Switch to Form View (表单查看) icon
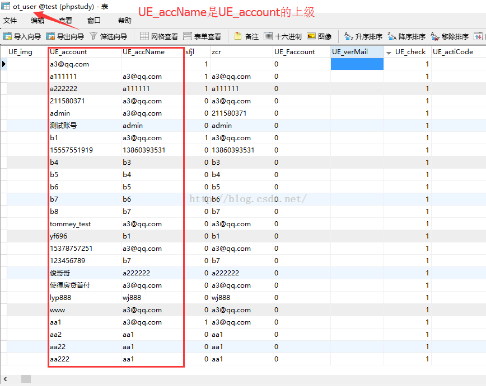 pos(187,36)
